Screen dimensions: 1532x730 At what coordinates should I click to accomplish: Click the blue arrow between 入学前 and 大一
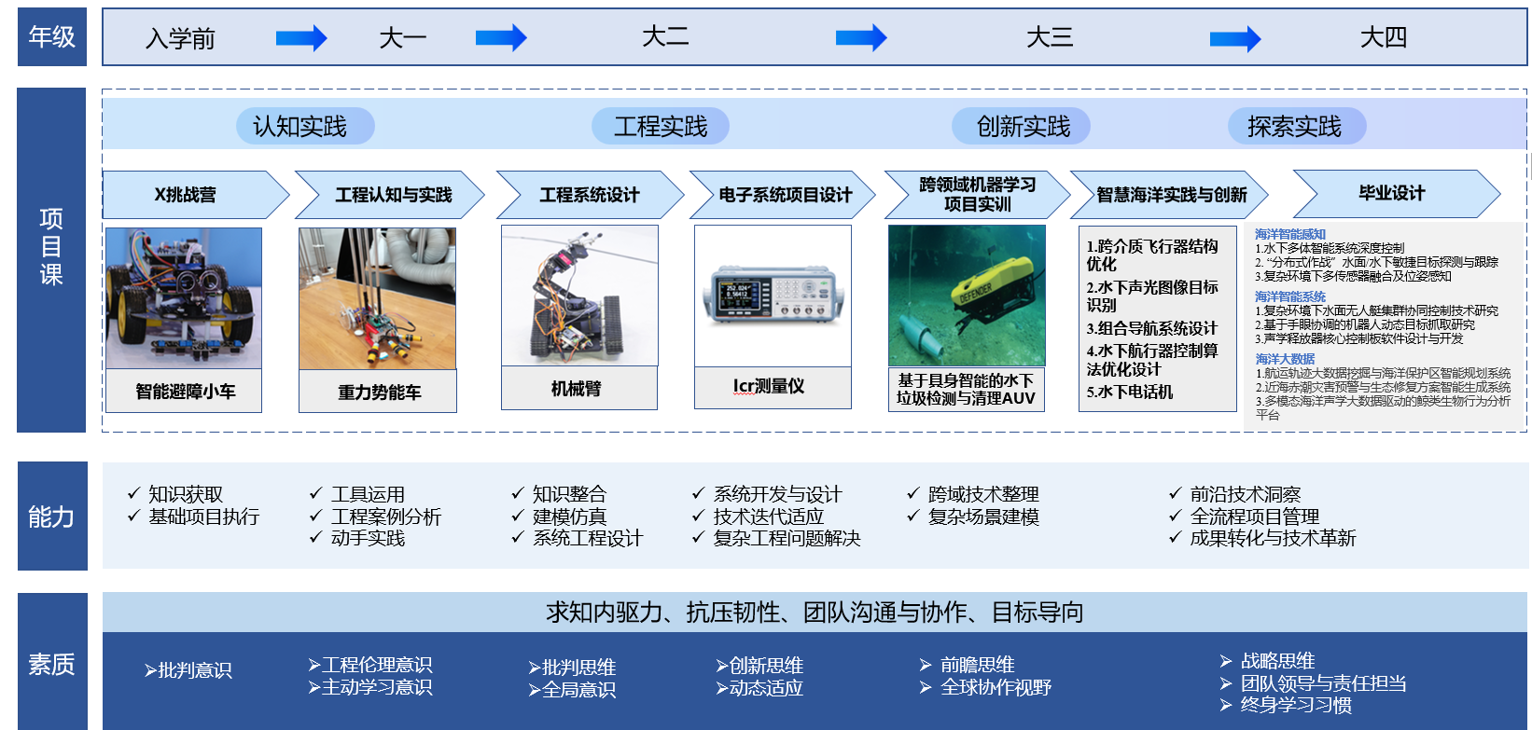(x=300, y=38)
